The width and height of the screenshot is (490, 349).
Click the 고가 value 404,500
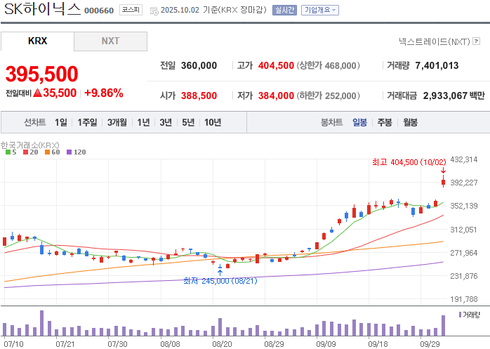pyautogui.click(x=276, y=65)
